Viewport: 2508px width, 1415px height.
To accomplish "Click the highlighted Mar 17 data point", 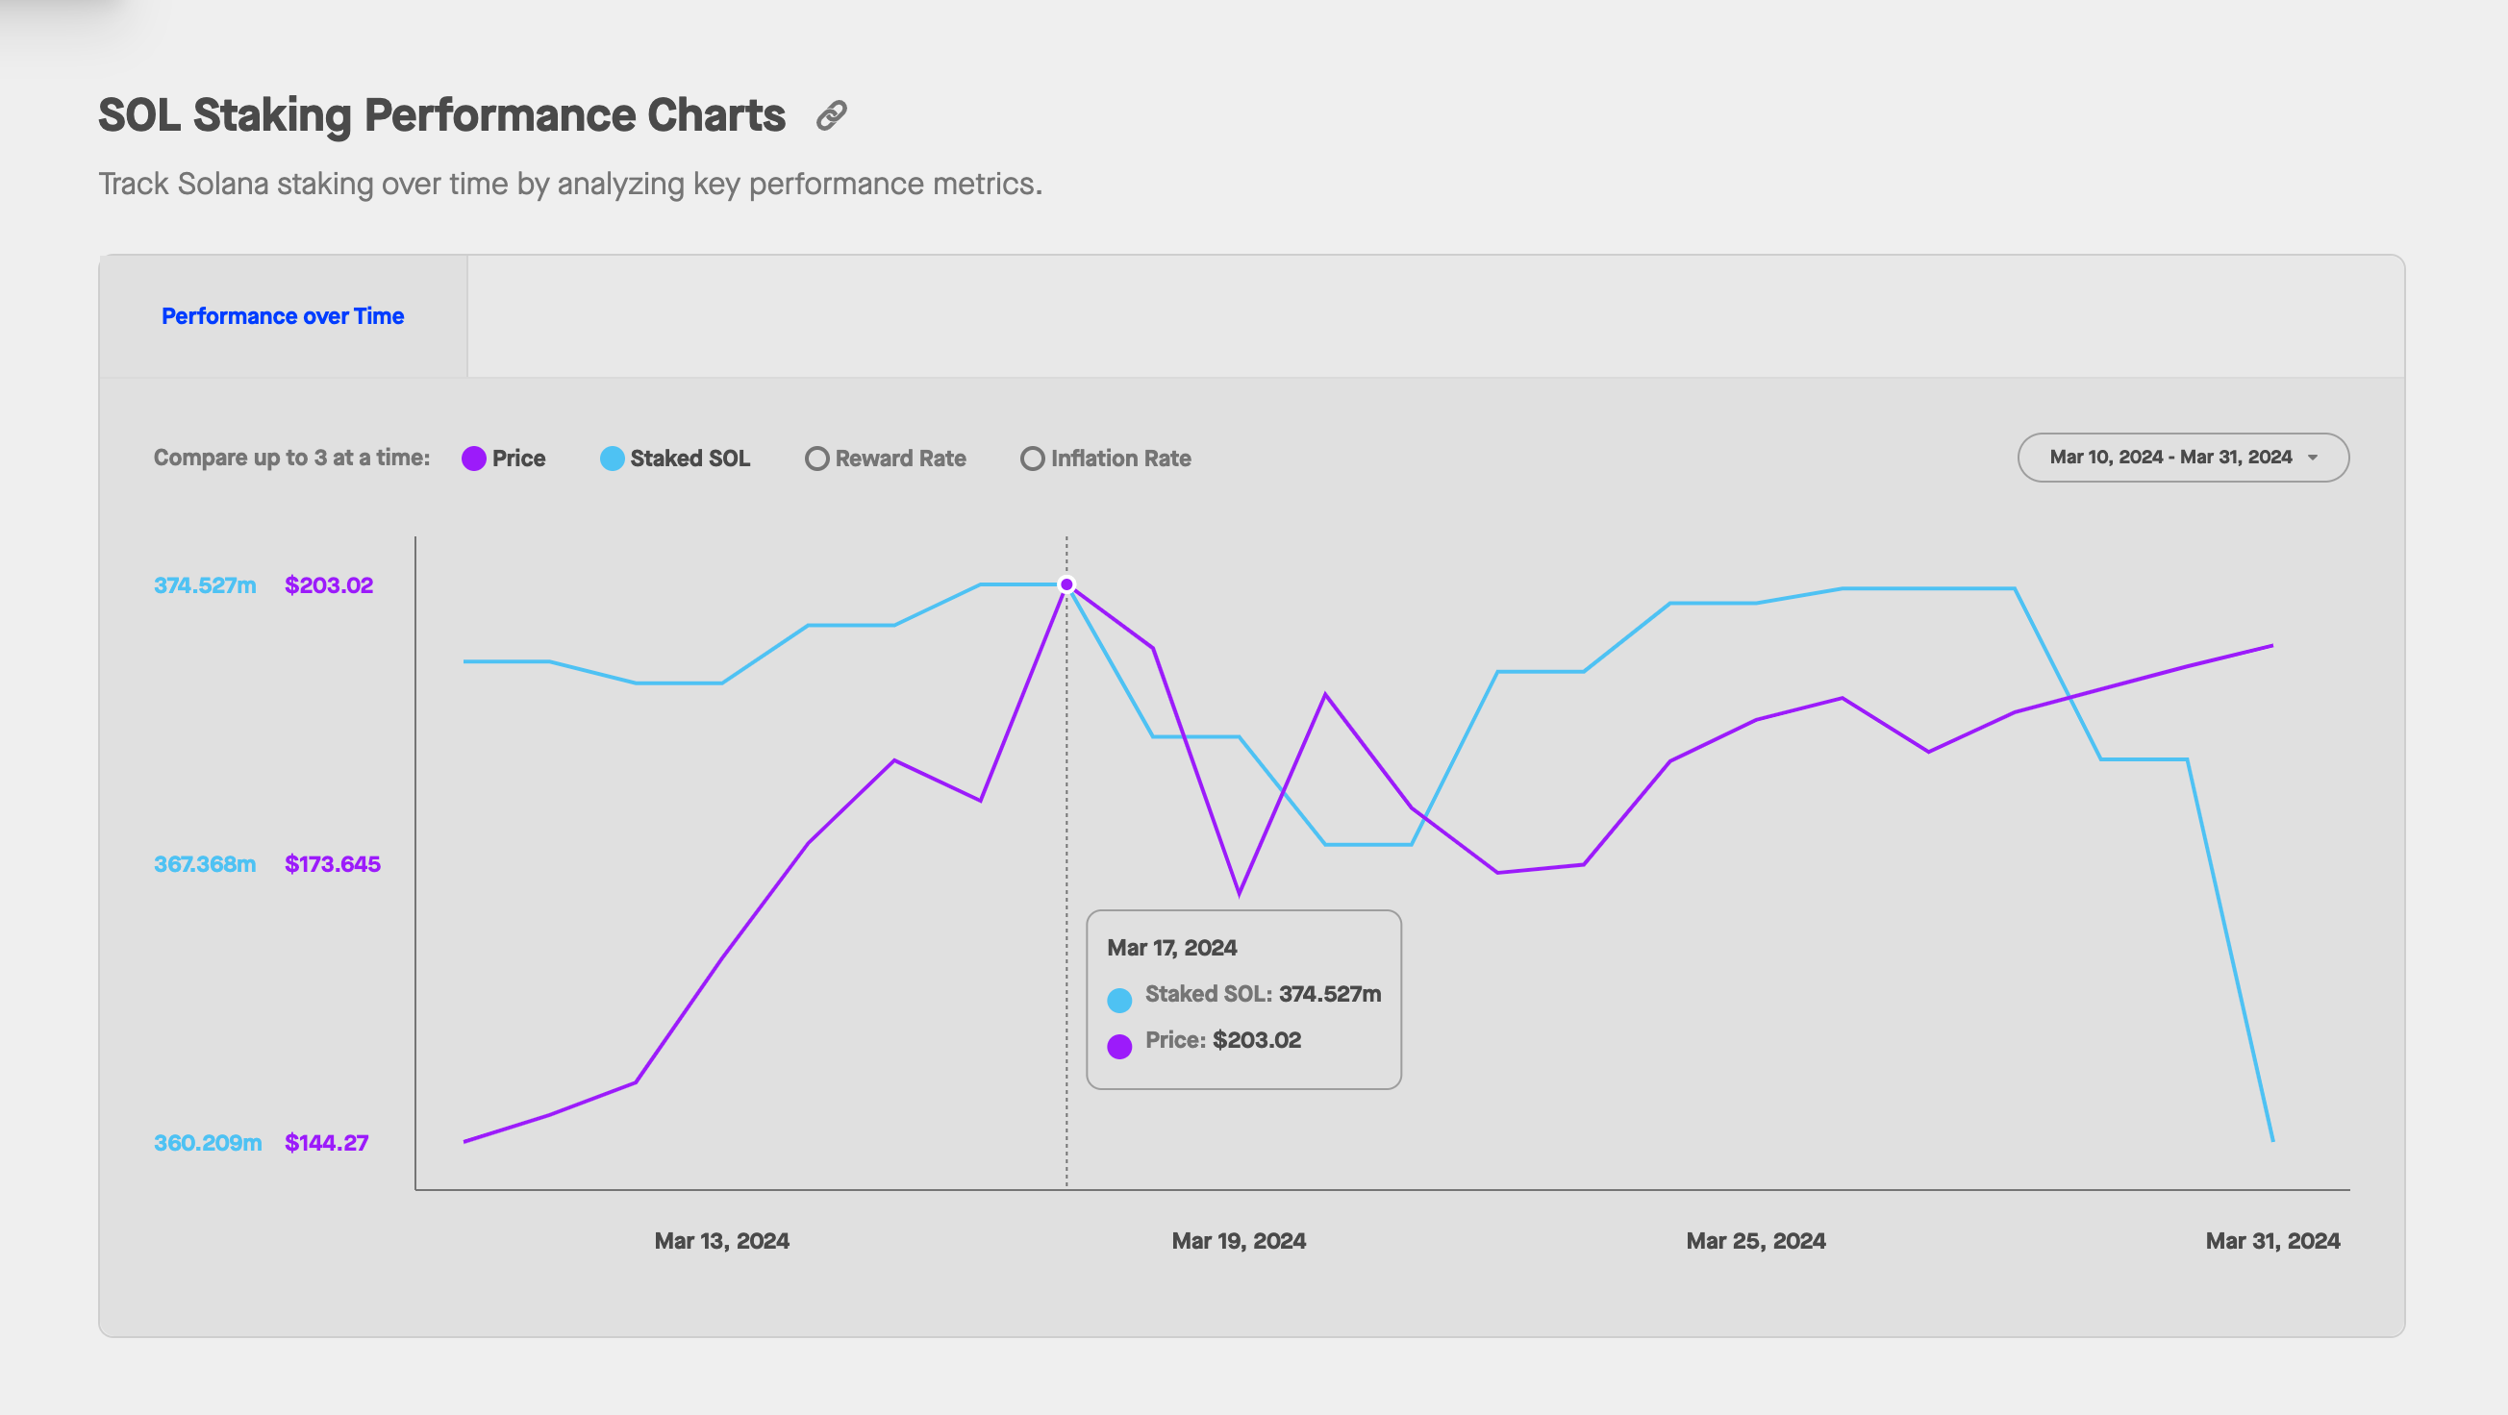I will click(x=1066, y=584).
